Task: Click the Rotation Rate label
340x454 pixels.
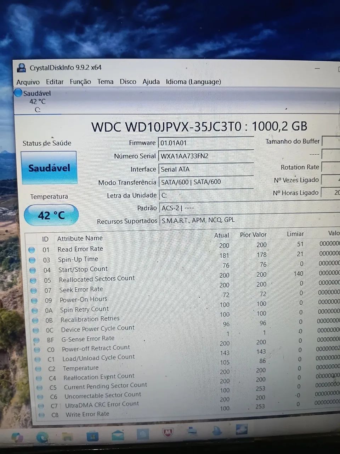Action: click(x=300, y=167)
